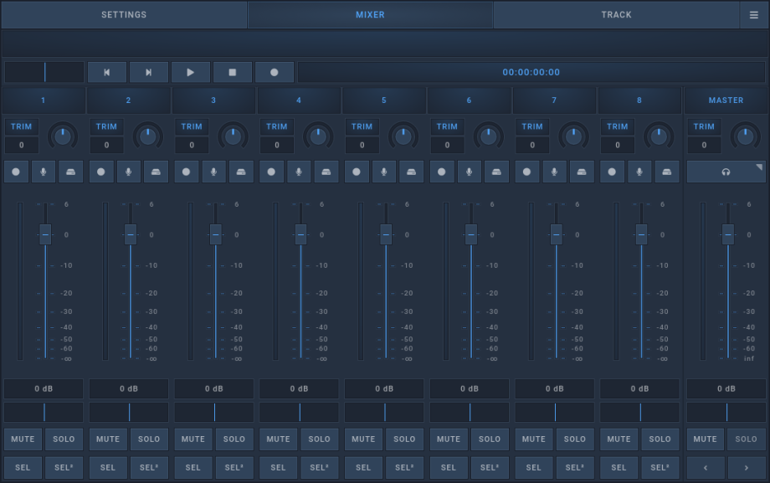
Task: Mute channel 2
Action: (108, 439)
